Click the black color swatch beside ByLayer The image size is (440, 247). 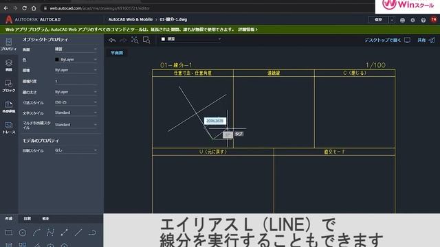(x=57, y=60)
